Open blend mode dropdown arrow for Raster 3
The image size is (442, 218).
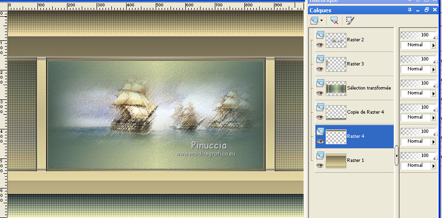[434, 70]
